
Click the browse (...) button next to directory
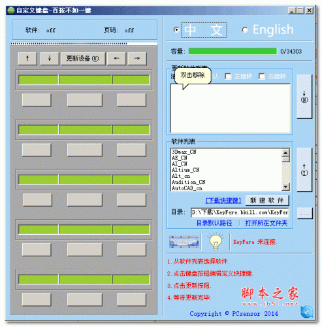click(304, 213)
